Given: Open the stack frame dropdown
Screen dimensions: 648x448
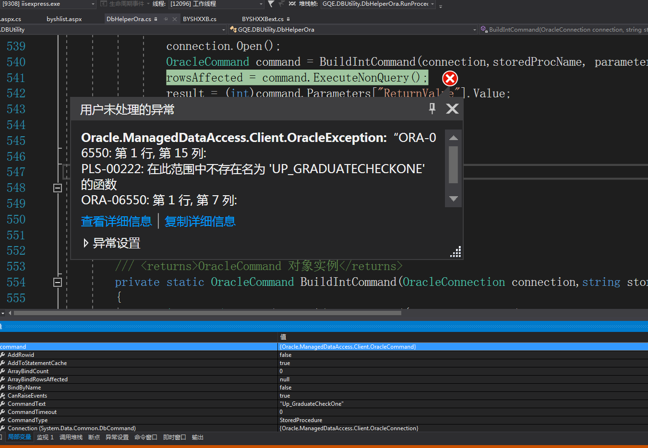Looking at the screenshot, I should (x=432, y=4).
